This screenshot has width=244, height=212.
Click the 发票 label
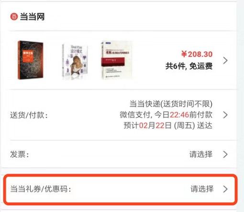point(20,154)
